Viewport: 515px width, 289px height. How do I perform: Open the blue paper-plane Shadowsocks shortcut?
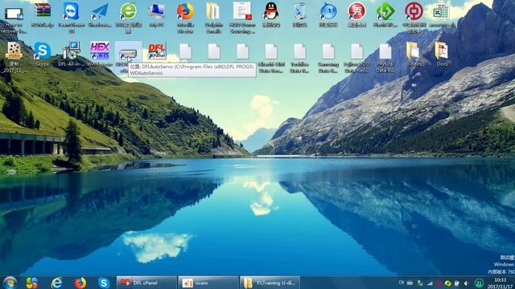100,14
